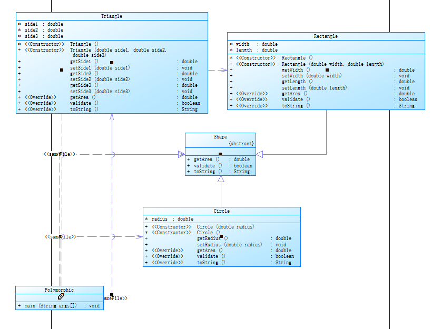The width and height of the screenshot is (441, 329).
Task: Select the Triangle class title
Action: pos(112,16)
